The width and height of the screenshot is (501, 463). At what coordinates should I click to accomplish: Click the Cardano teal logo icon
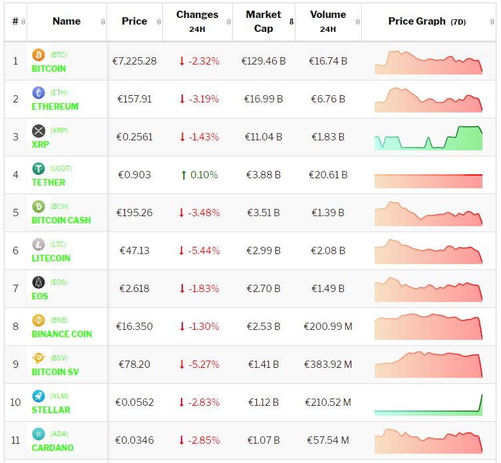[39, 434]
